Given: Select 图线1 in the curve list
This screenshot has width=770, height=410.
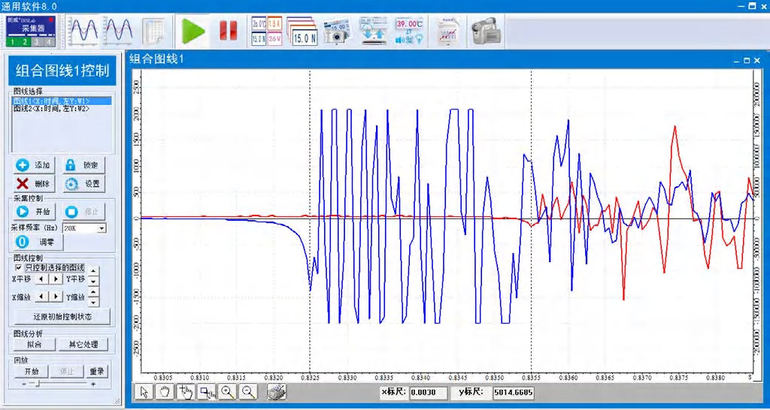Looking at the screenshot, I should tap(51, 101).
